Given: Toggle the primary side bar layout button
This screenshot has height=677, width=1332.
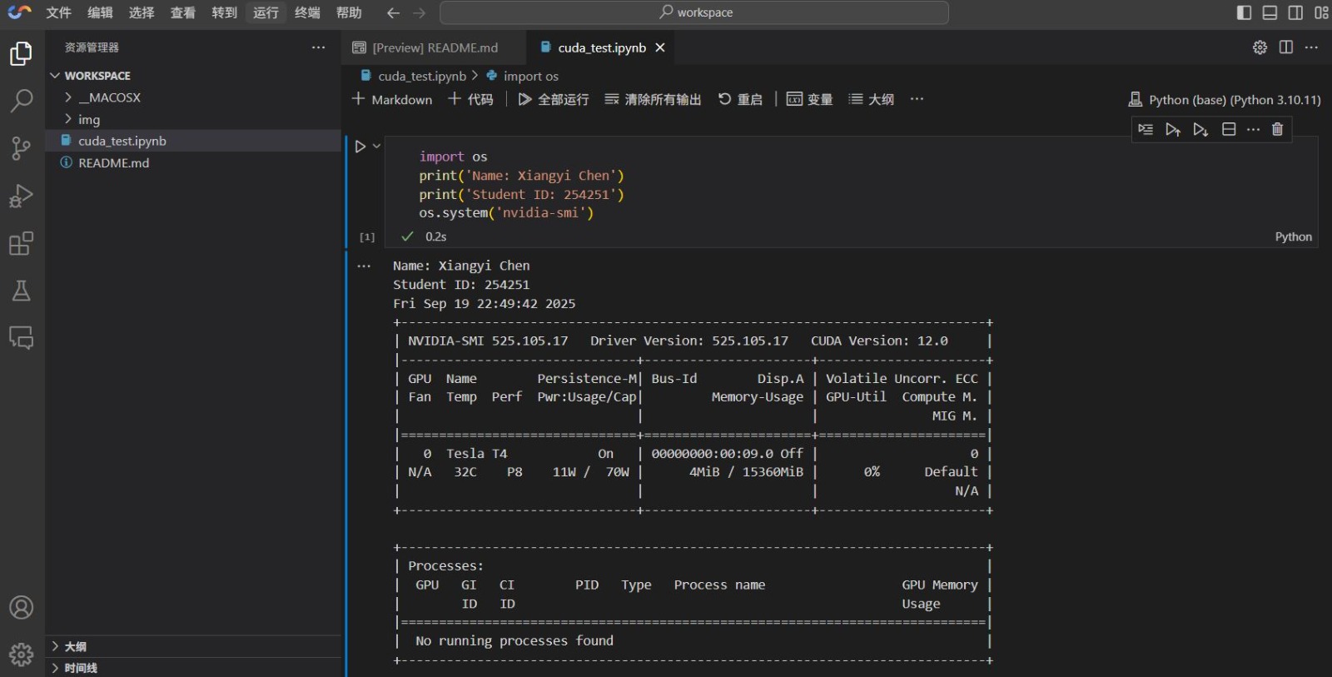Looking at the screenshot, I should 1244,12.
